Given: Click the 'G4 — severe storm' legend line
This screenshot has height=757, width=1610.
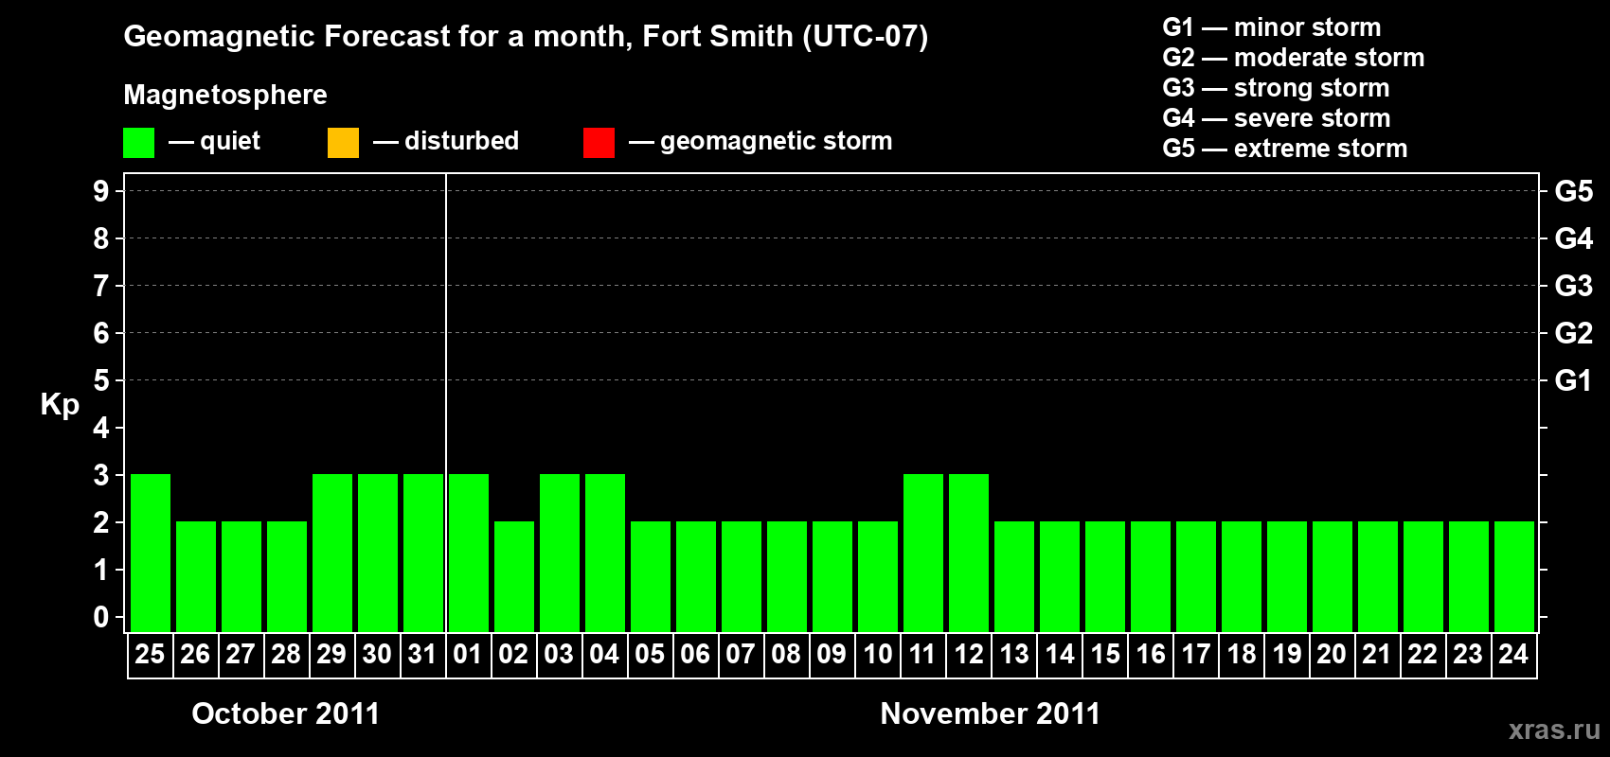Looking at the screenshot, I should coord(1277,118).
